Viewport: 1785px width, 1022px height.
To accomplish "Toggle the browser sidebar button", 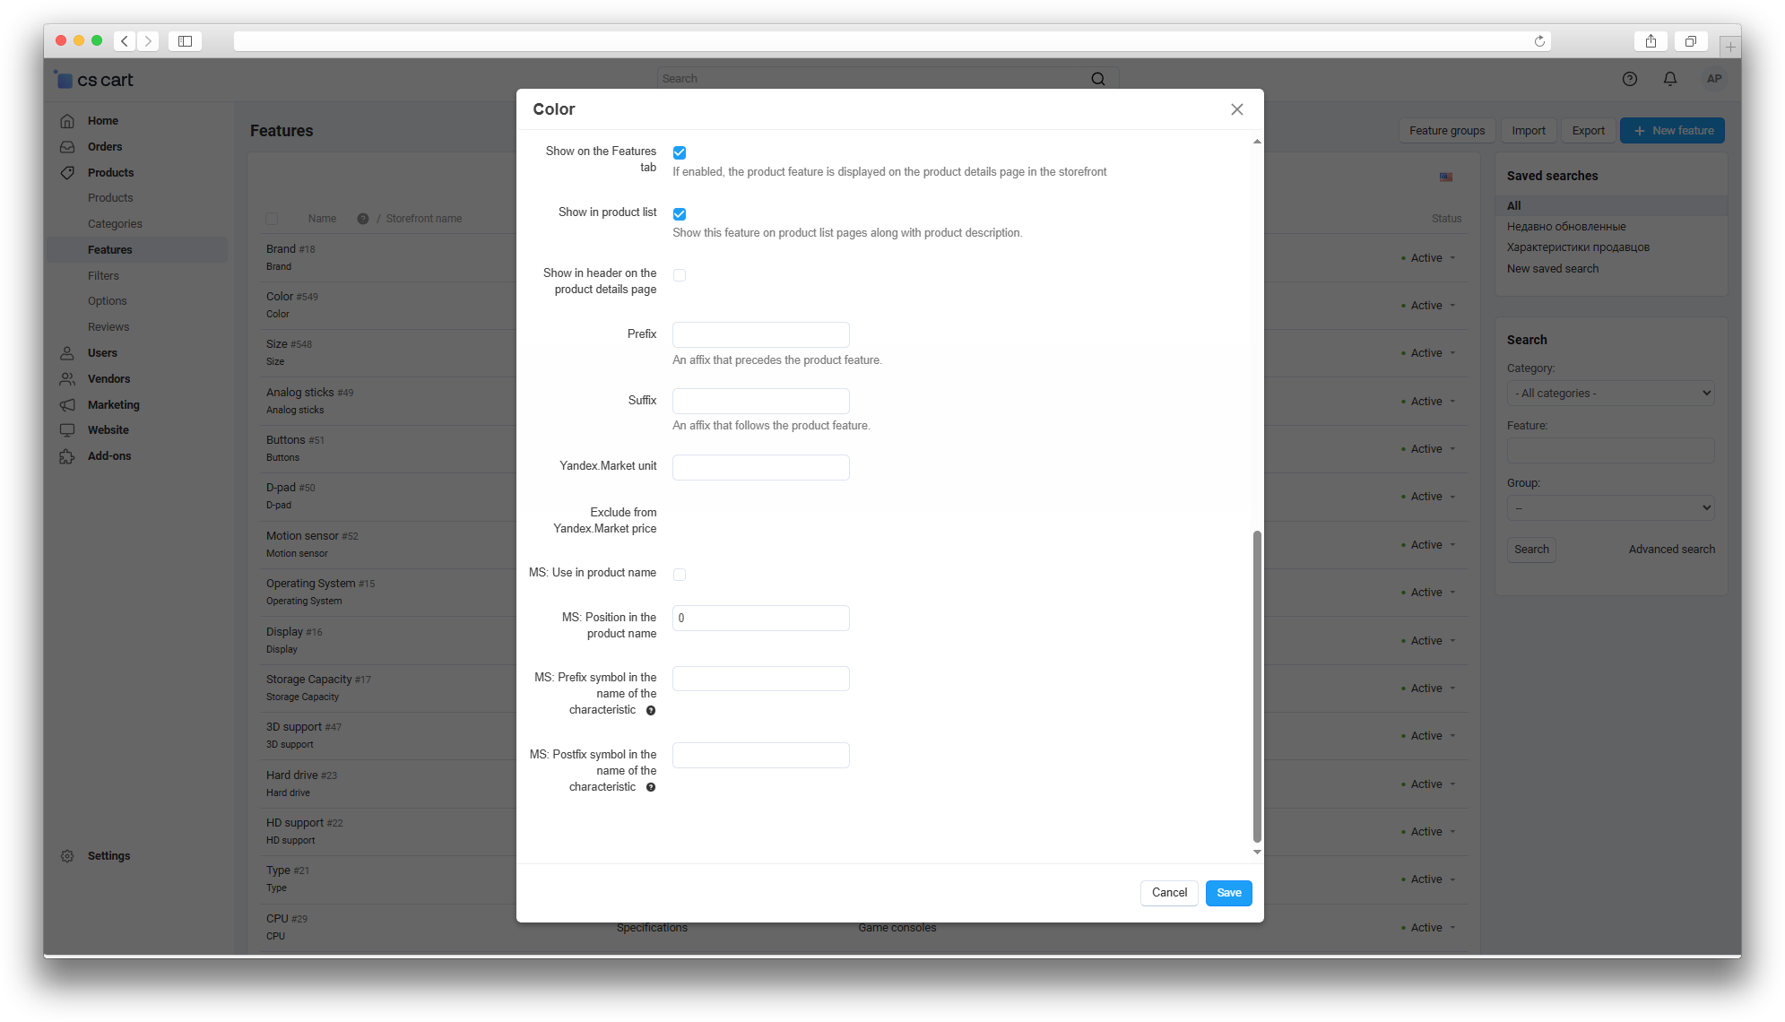I will pyautogui.click(x=185, y=41).
